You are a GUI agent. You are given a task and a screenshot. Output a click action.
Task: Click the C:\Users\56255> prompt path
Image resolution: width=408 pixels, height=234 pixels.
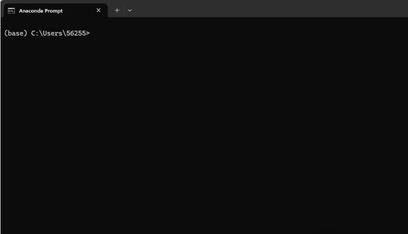point(60,33)
